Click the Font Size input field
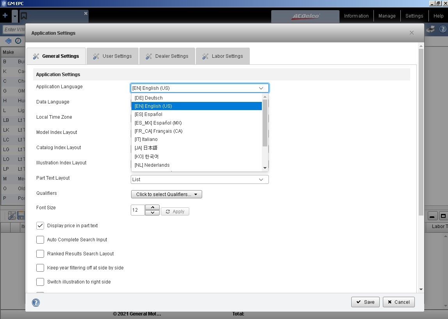This screenshot has height=319, width=448. 138,210
